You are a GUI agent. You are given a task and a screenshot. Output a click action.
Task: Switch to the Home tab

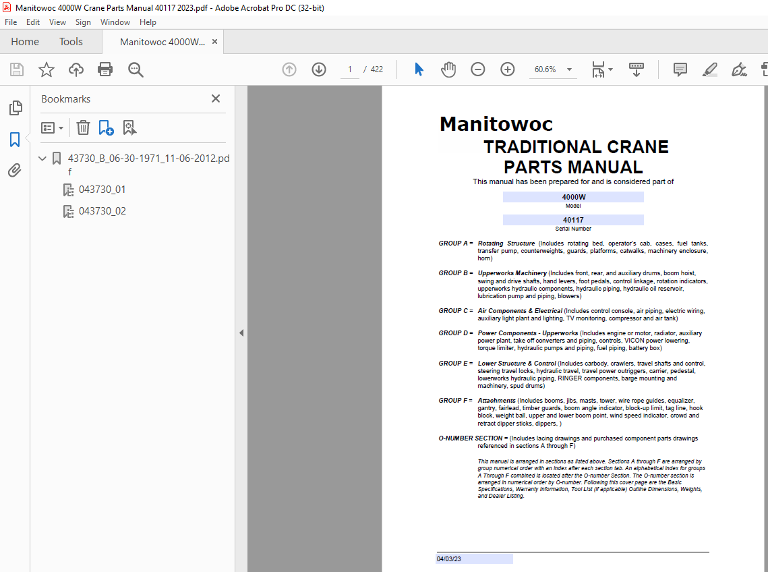(25, 42)
